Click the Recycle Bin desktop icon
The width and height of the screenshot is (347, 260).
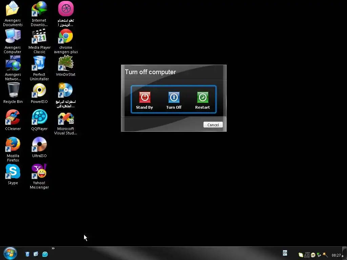tap(13, 90)
